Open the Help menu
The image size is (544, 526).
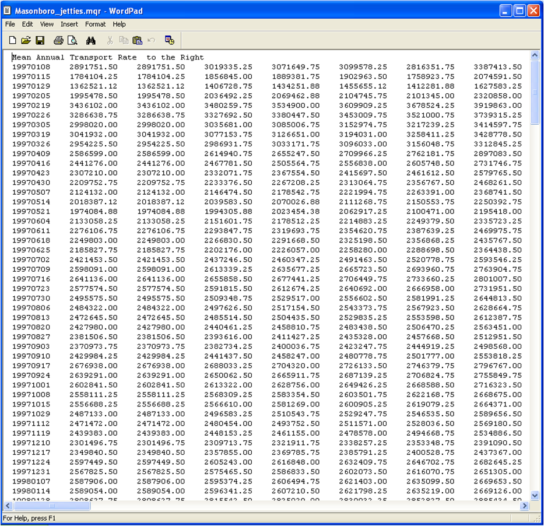click(119, 24)
